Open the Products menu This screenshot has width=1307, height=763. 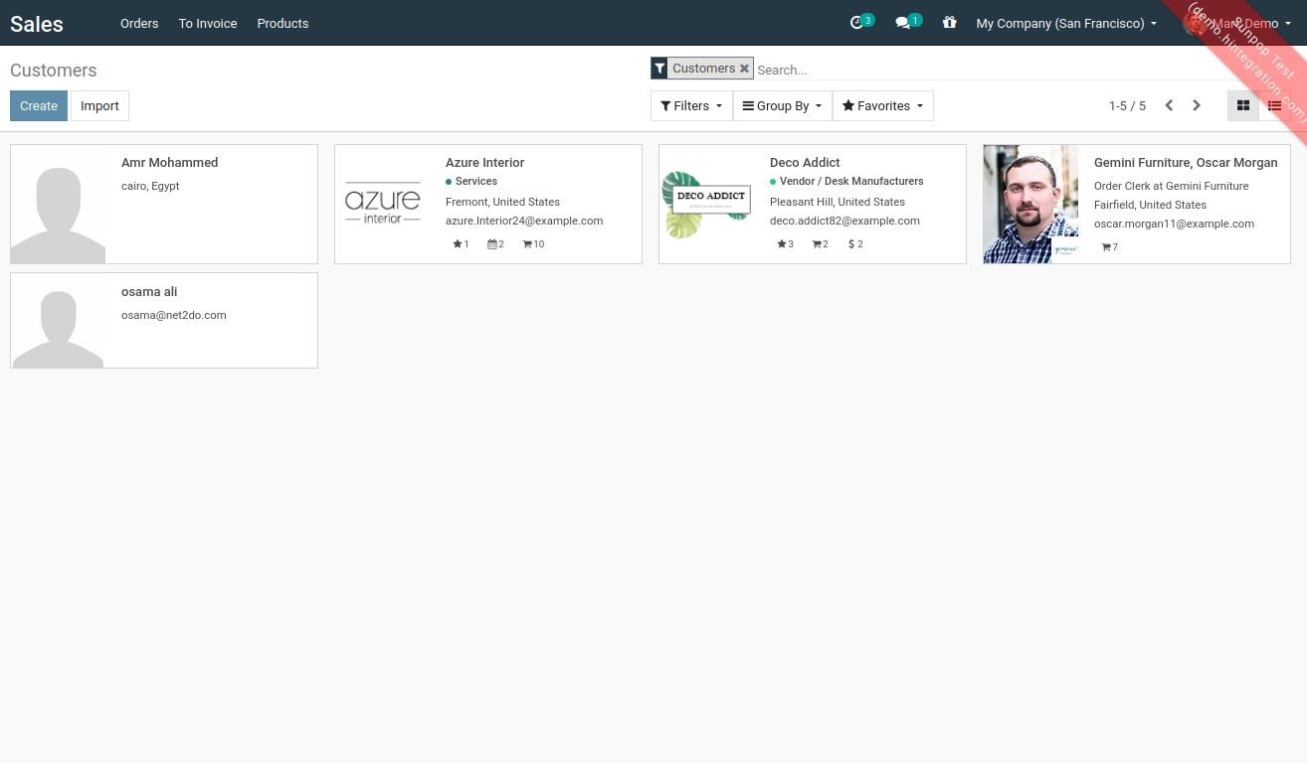[x=282, y=23]
